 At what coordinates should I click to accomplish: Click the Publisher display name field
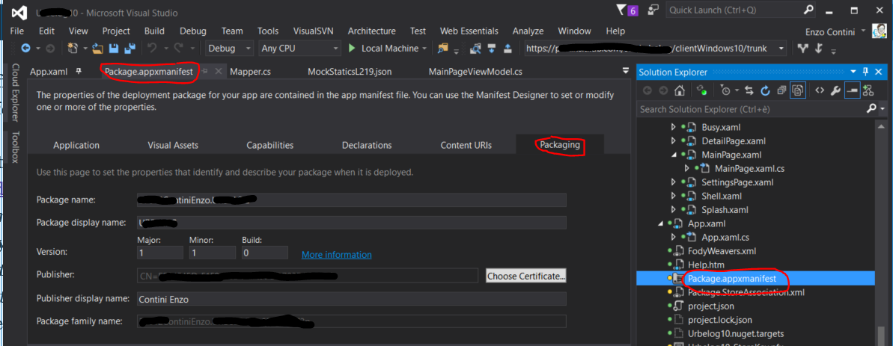(x=350, y=299)
